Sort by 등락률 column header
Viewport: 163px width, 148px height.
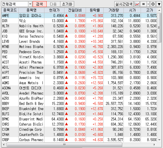tap(95, 10)
